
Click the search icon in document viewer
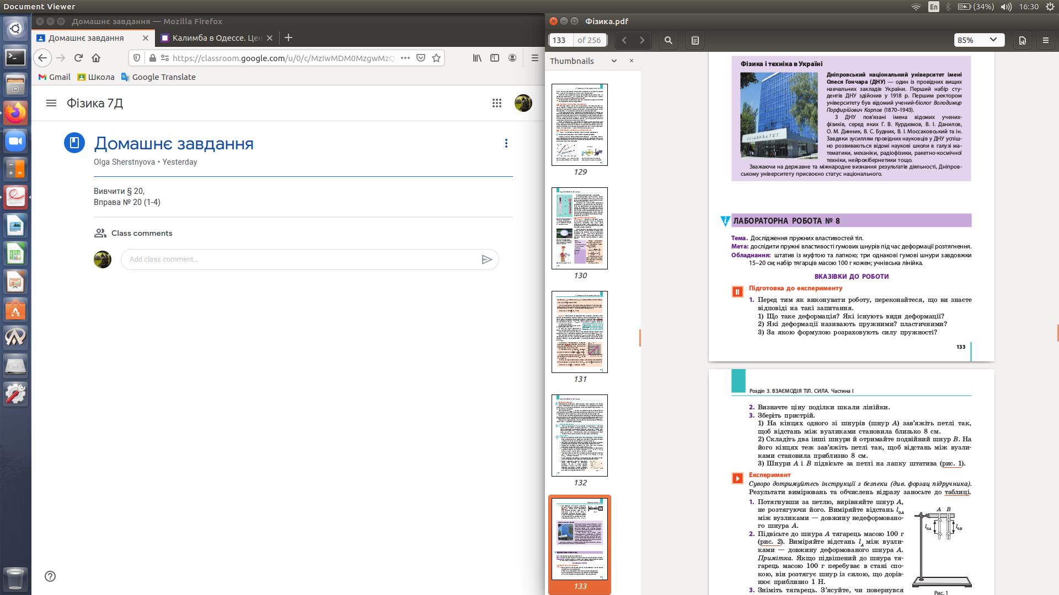pyautogui.click(x=668, y=40)
